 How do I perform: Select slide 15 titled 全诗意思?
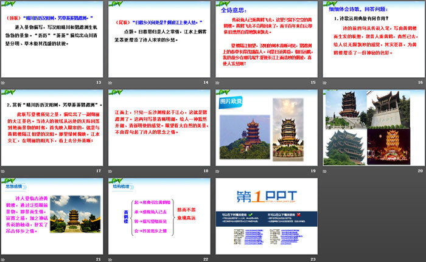point(267,39)
